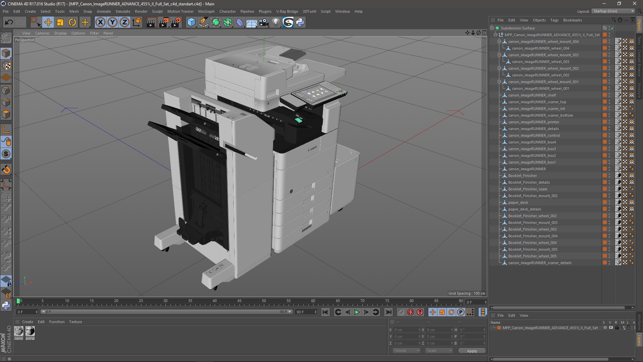643x362 pixels.
Task: Collapse canon_imageRUNNER_wheel_mount_003 node
Action: click(499, 55)
